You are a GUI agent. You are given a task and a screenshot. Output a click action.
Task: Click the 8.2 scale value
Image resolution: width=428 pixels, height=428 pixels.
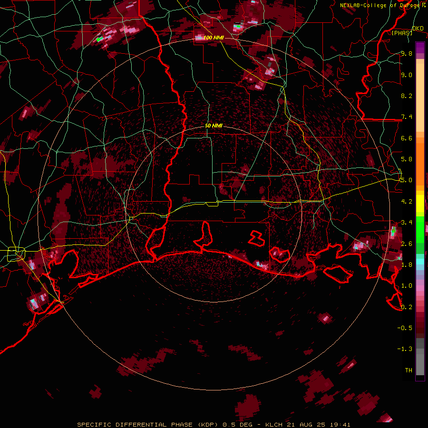click(407, 96)
